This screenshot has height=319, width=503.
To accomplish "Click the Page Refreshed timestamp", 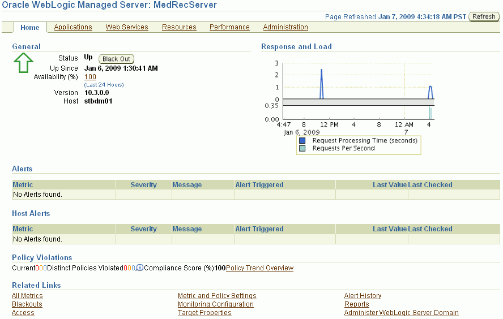I will pos(422,16).
